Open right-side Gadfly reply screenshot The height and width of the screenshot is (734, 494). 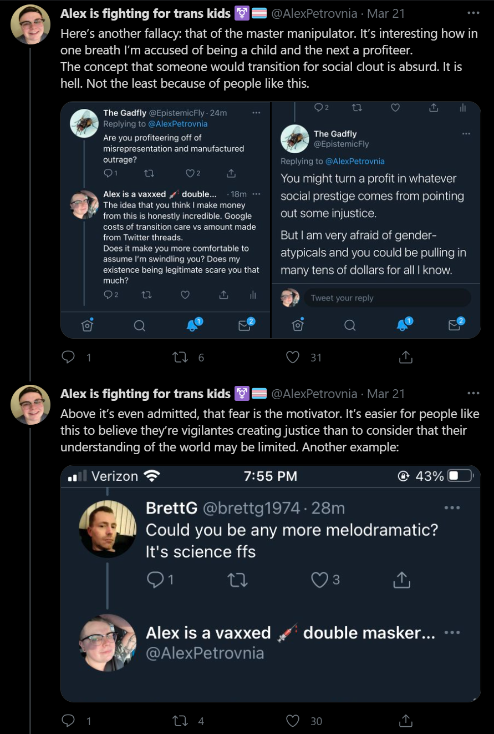tap(376, 220)
